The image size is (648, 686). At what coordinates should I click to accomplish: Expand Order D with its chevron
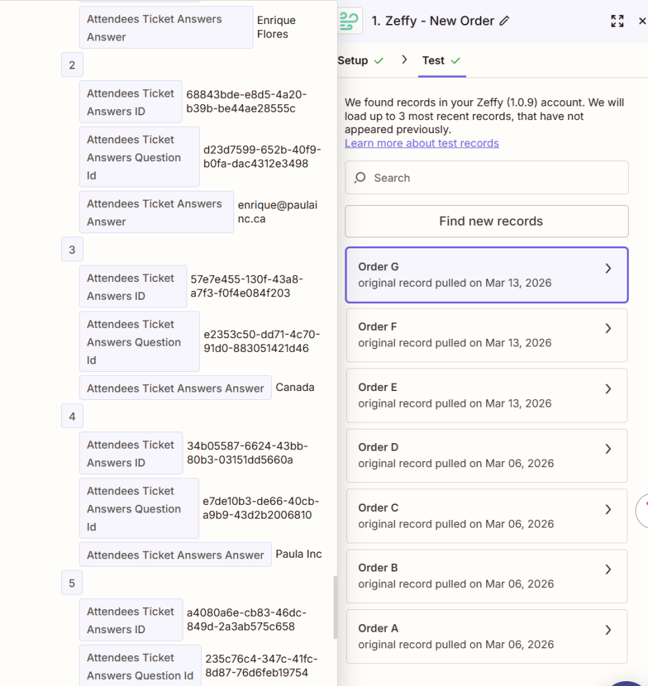coord(608,449)
